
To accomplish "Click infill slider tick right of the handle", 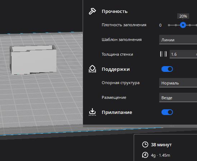I will pyautogui.click(x=190, y=25).
